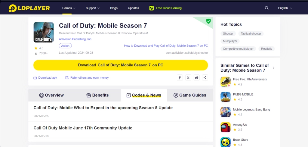Click the Refer others external-link icon

pyautogui.click(x=67, y=78)
